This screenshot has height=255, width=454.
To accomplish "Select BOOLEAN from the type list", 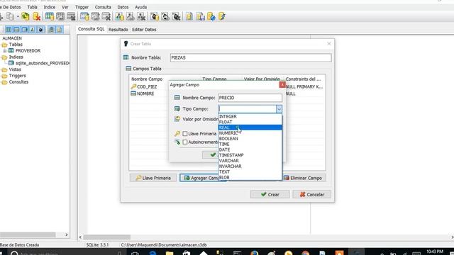I will [x=250, y=139].
